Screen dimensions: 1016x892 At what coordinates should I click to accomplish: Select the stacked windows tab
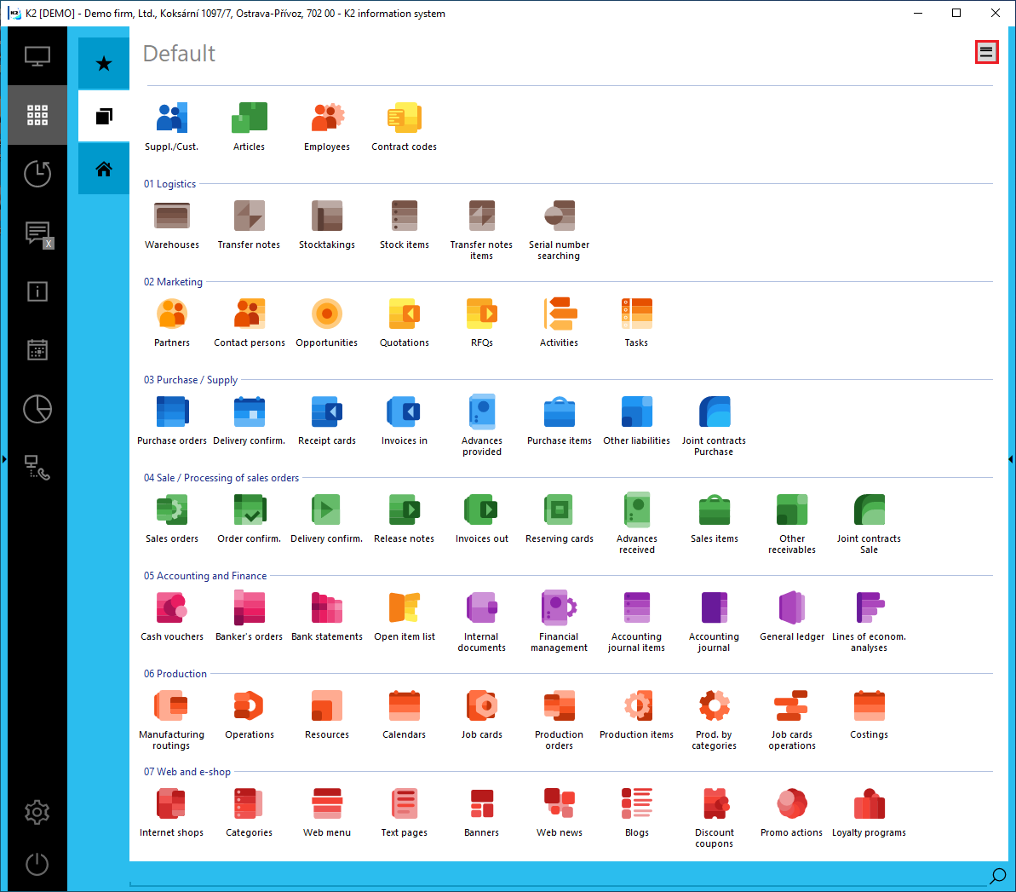pos(104,116)
